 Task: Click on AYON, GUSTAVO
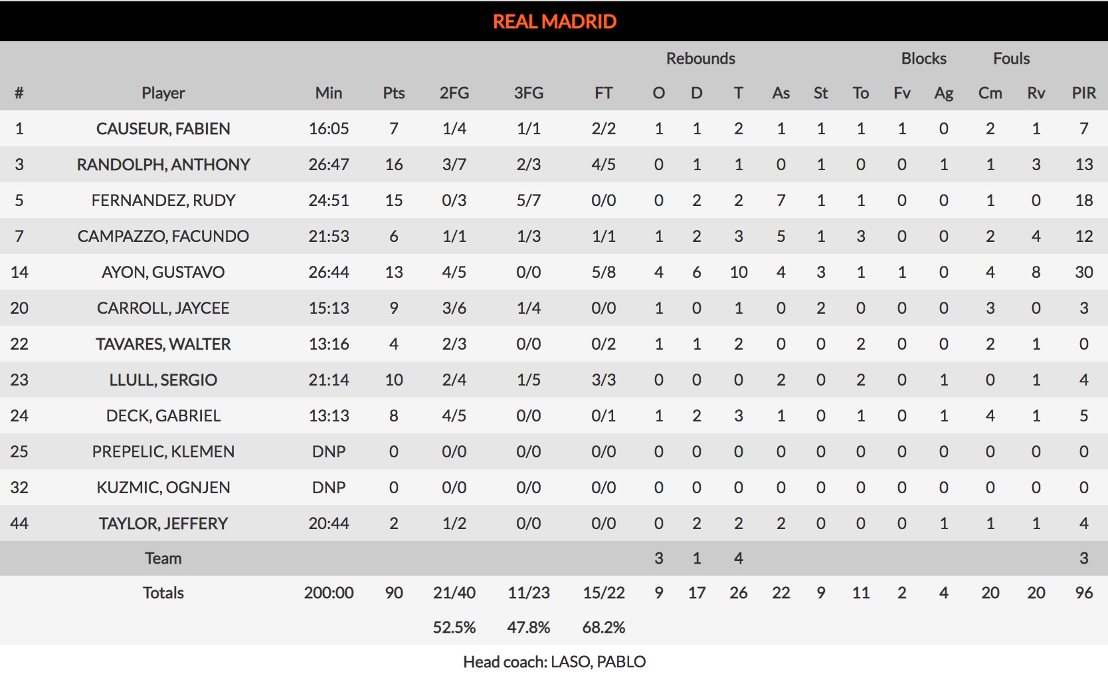pos(163,273)
